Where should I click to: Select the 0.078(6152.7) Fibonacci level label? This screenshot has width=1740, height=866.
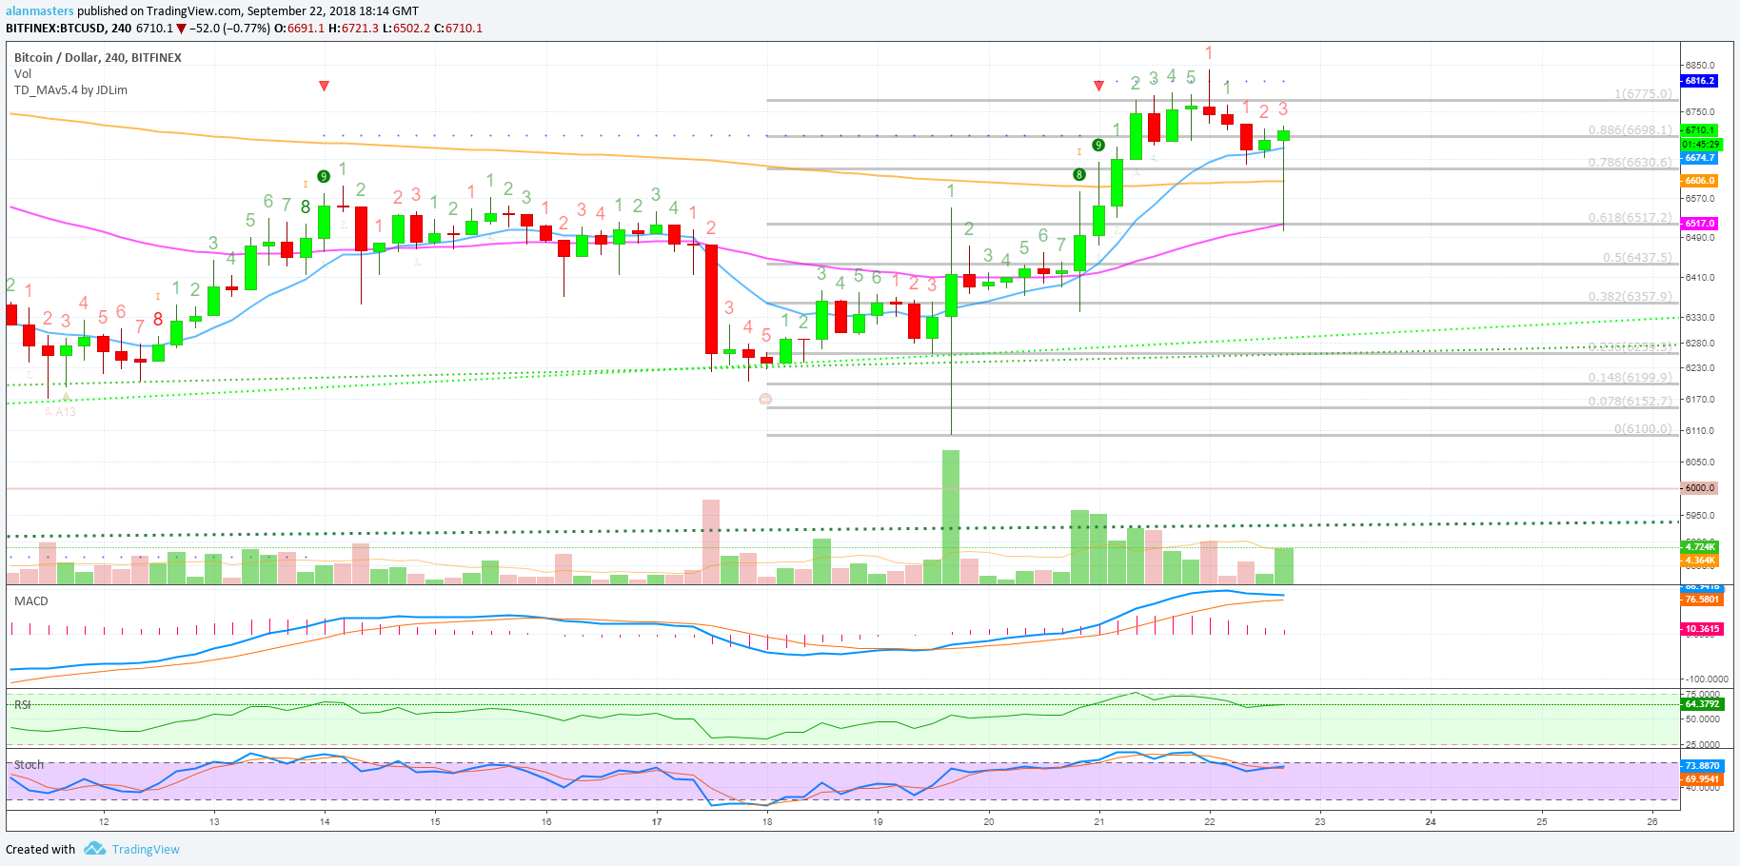1630,402
